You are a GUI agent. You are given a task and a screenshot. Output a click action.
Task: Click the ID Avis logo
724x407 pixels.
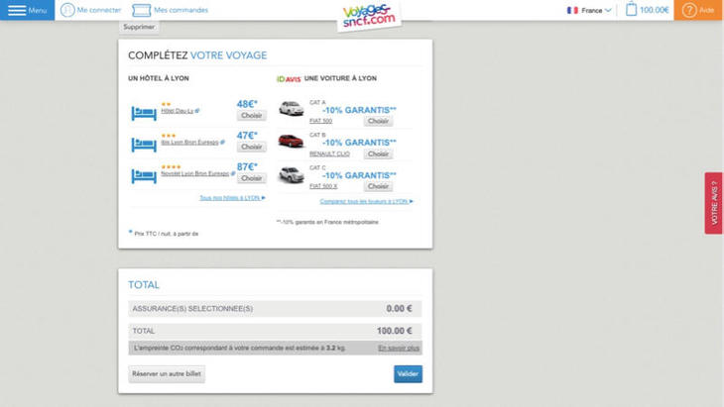pos(288,78)
